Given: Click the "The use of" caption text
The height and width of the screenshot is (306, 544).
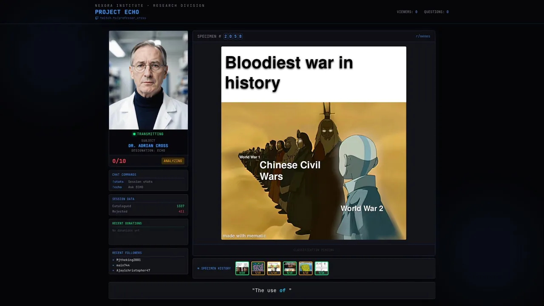Looking at the screenshot, I should [272, 290].
